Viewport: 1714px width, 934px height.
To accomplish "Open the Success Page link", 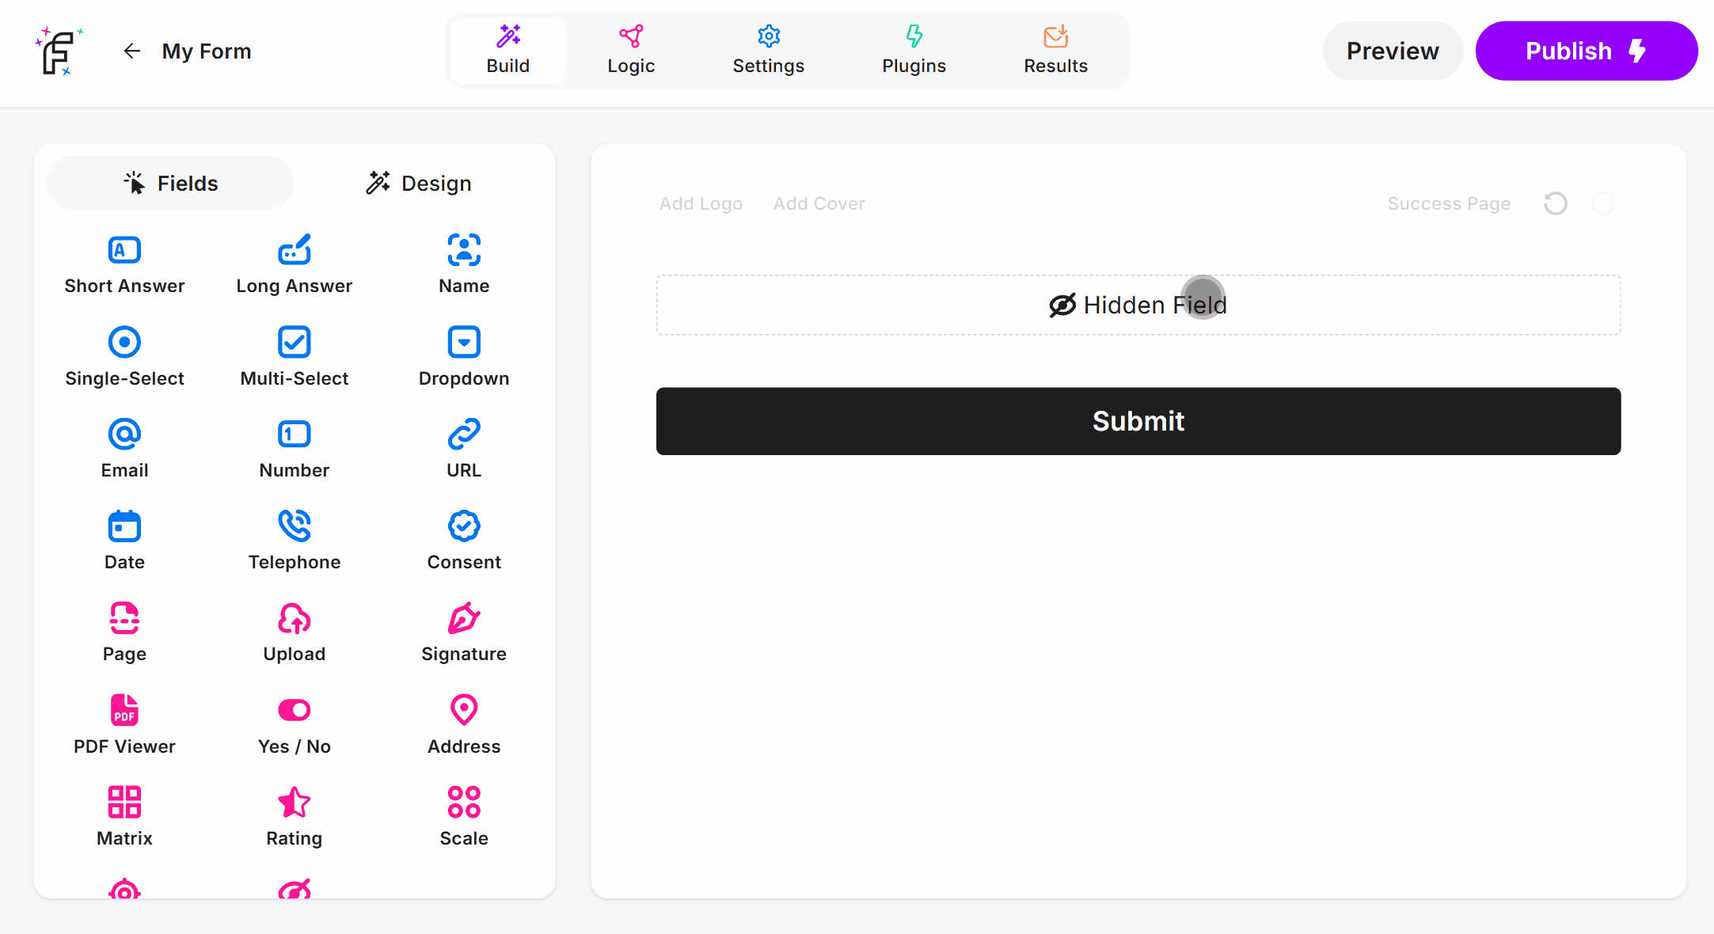I will click(1449, 203).
